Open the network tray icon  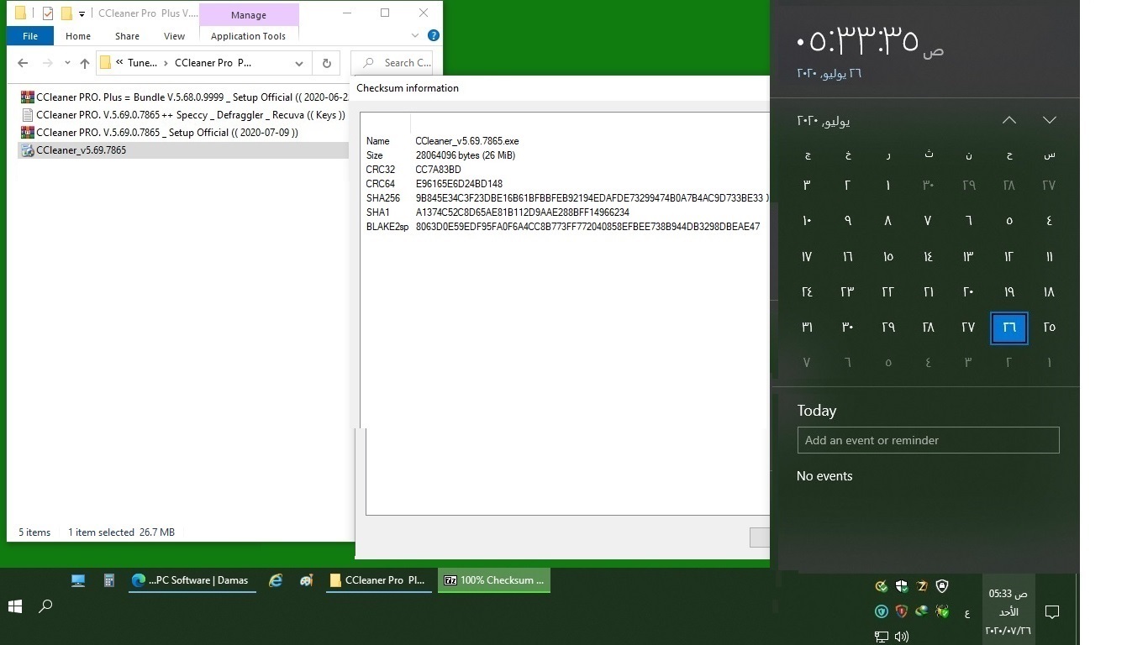tap(882, 637)
